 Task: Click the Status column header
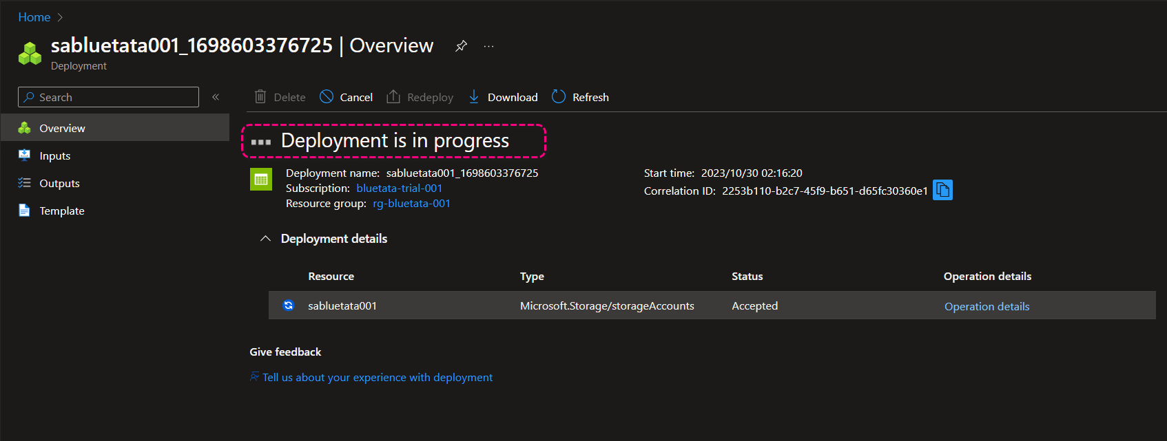click(747, 276)
